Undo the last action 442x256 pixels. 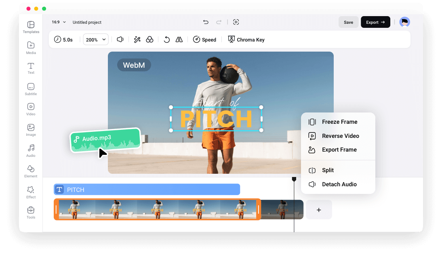(206, 22)
